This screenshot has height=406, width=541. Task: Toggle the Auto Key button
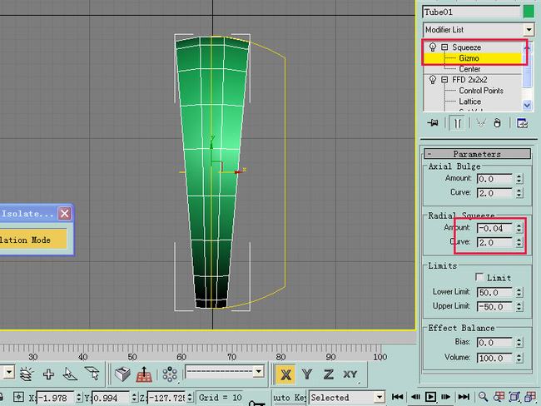289,398
